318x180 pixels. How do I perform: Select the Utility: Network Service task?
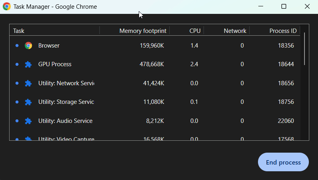click(x=155, y=83)
